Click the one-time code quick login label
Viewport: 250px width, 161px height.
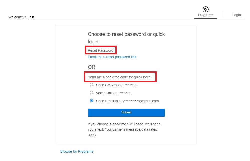point(120,77)
